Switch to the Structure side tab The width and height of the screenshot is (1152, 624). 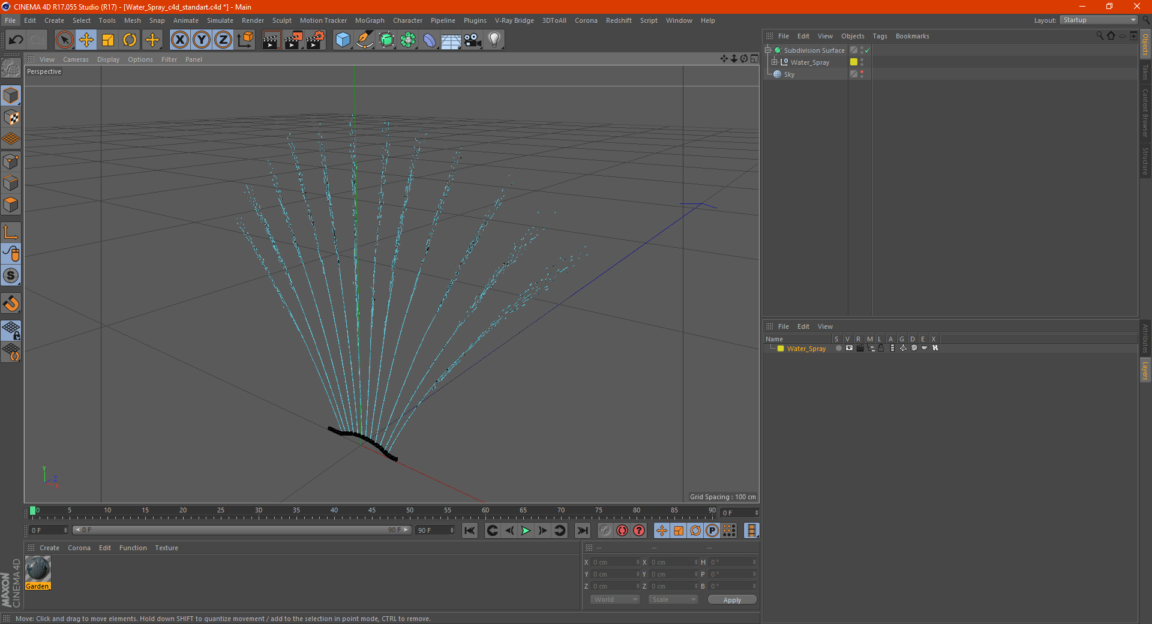point(1145,161)
